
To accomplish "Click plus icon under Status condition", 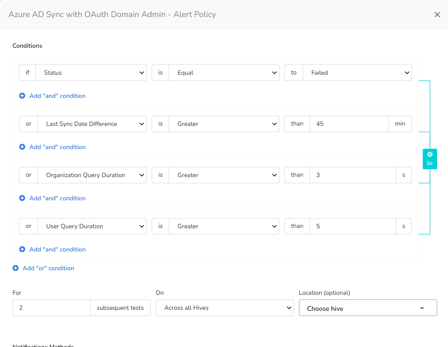I will 22,96.
